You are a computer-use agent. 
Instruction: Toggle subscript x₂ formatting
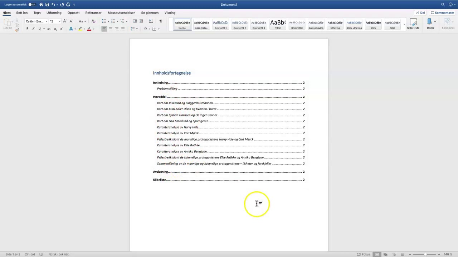[55, 29]
